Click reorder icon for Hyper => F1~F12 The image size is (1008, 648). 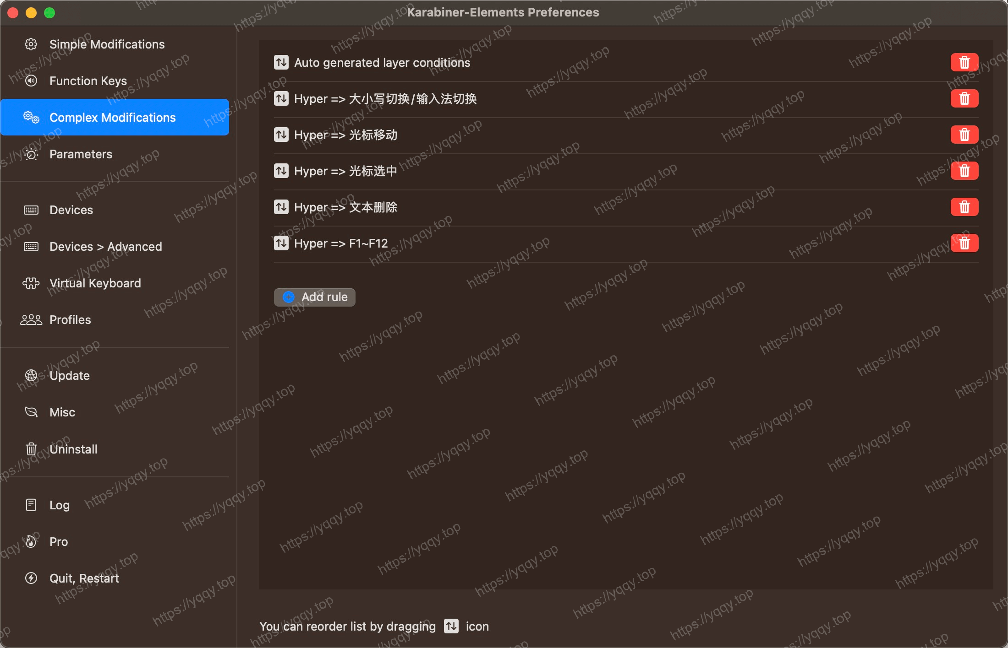(281, 243)
